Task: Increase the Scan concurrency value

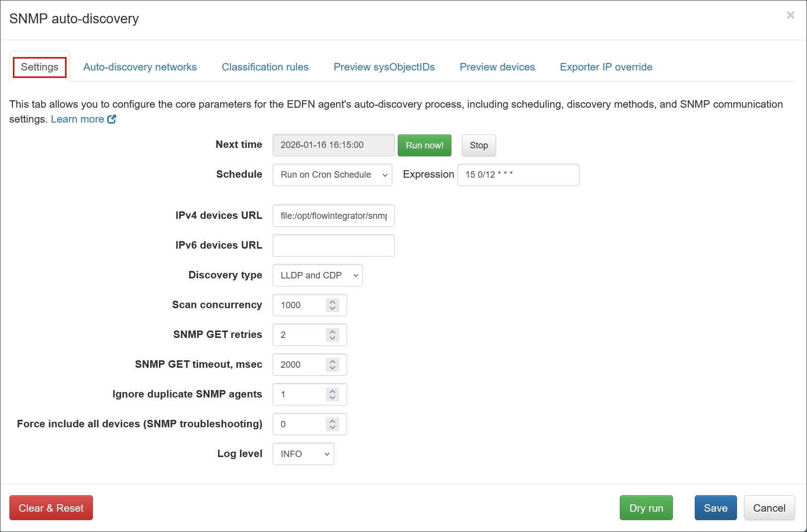Action: point(332,302)
